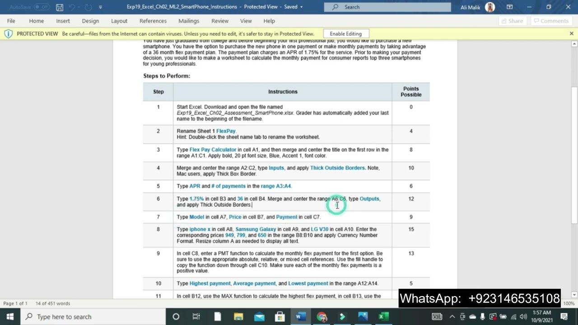Click the '14 of 451 words' count
Screen dimensions: 578x325
point(53,303)
